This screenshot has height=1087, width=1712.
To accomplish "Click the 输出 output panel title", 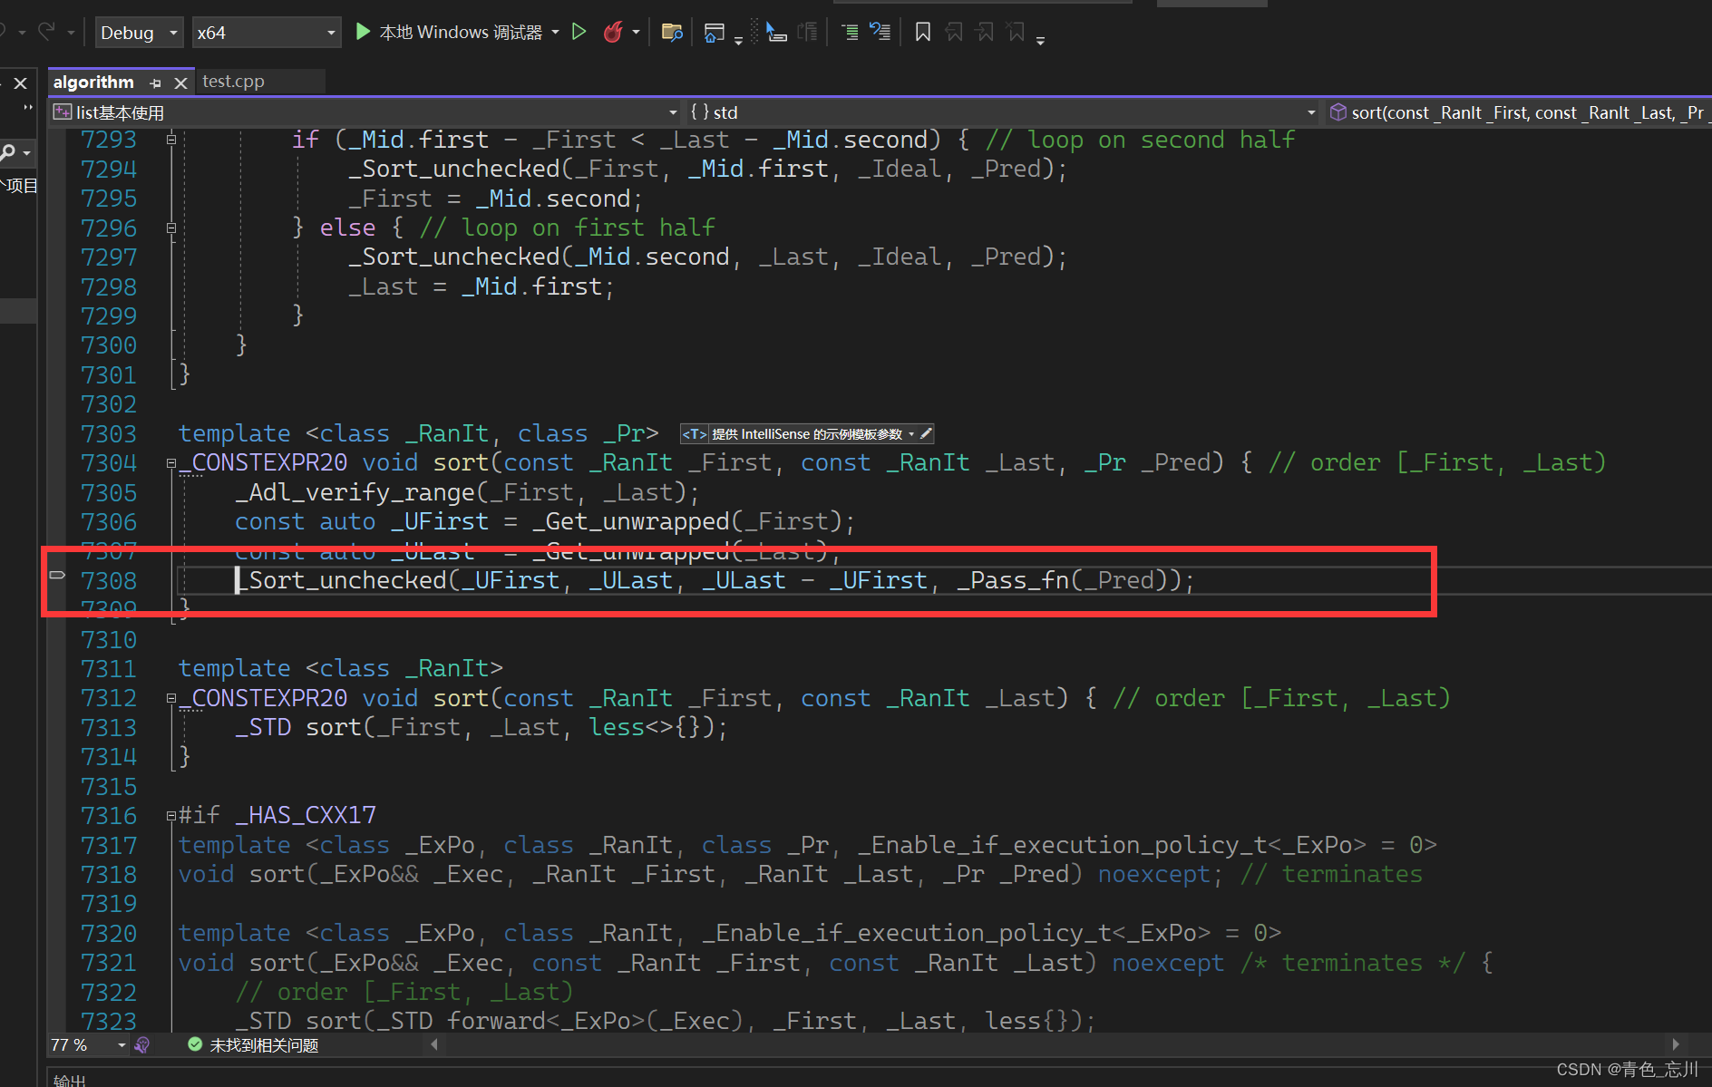I will coord(70,1079).
